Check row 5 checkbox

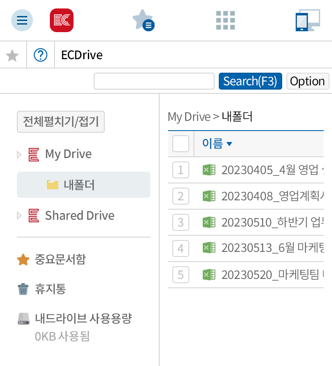tap(181, 275)
